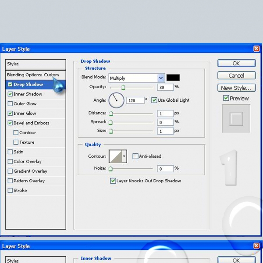Select the Stroke row label
Viewport: 263px width, 263px height.
(20, 190)
